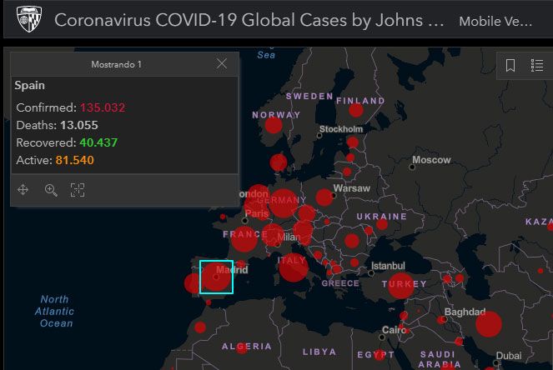Click the Istanbul city label
Image resolution: width=553 pixels, height=370 pixels.
click(x=388, y=266)
